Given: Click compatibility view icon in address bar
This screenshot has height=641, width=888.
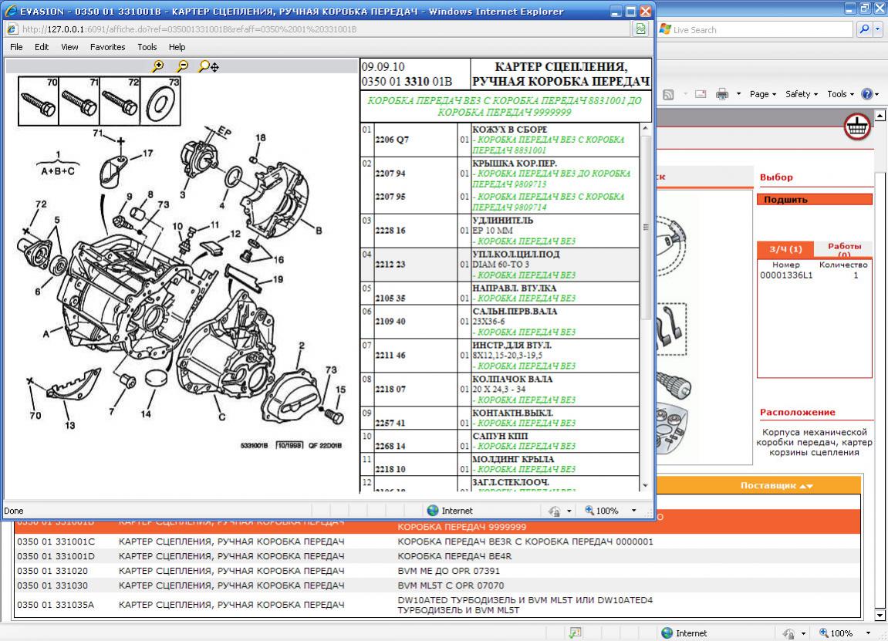Looking at the screenshot, I should click(640, 29).
